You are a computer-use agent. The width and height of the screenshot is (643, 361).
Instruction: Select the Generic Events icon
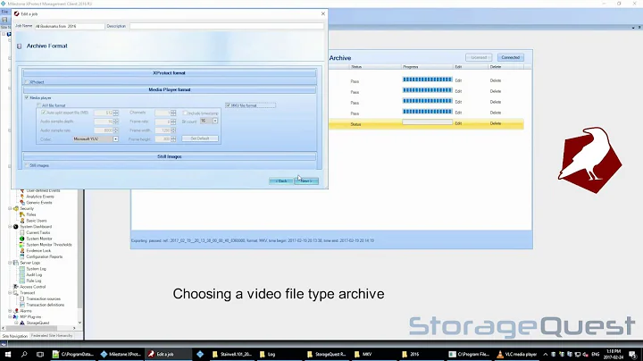22,203
